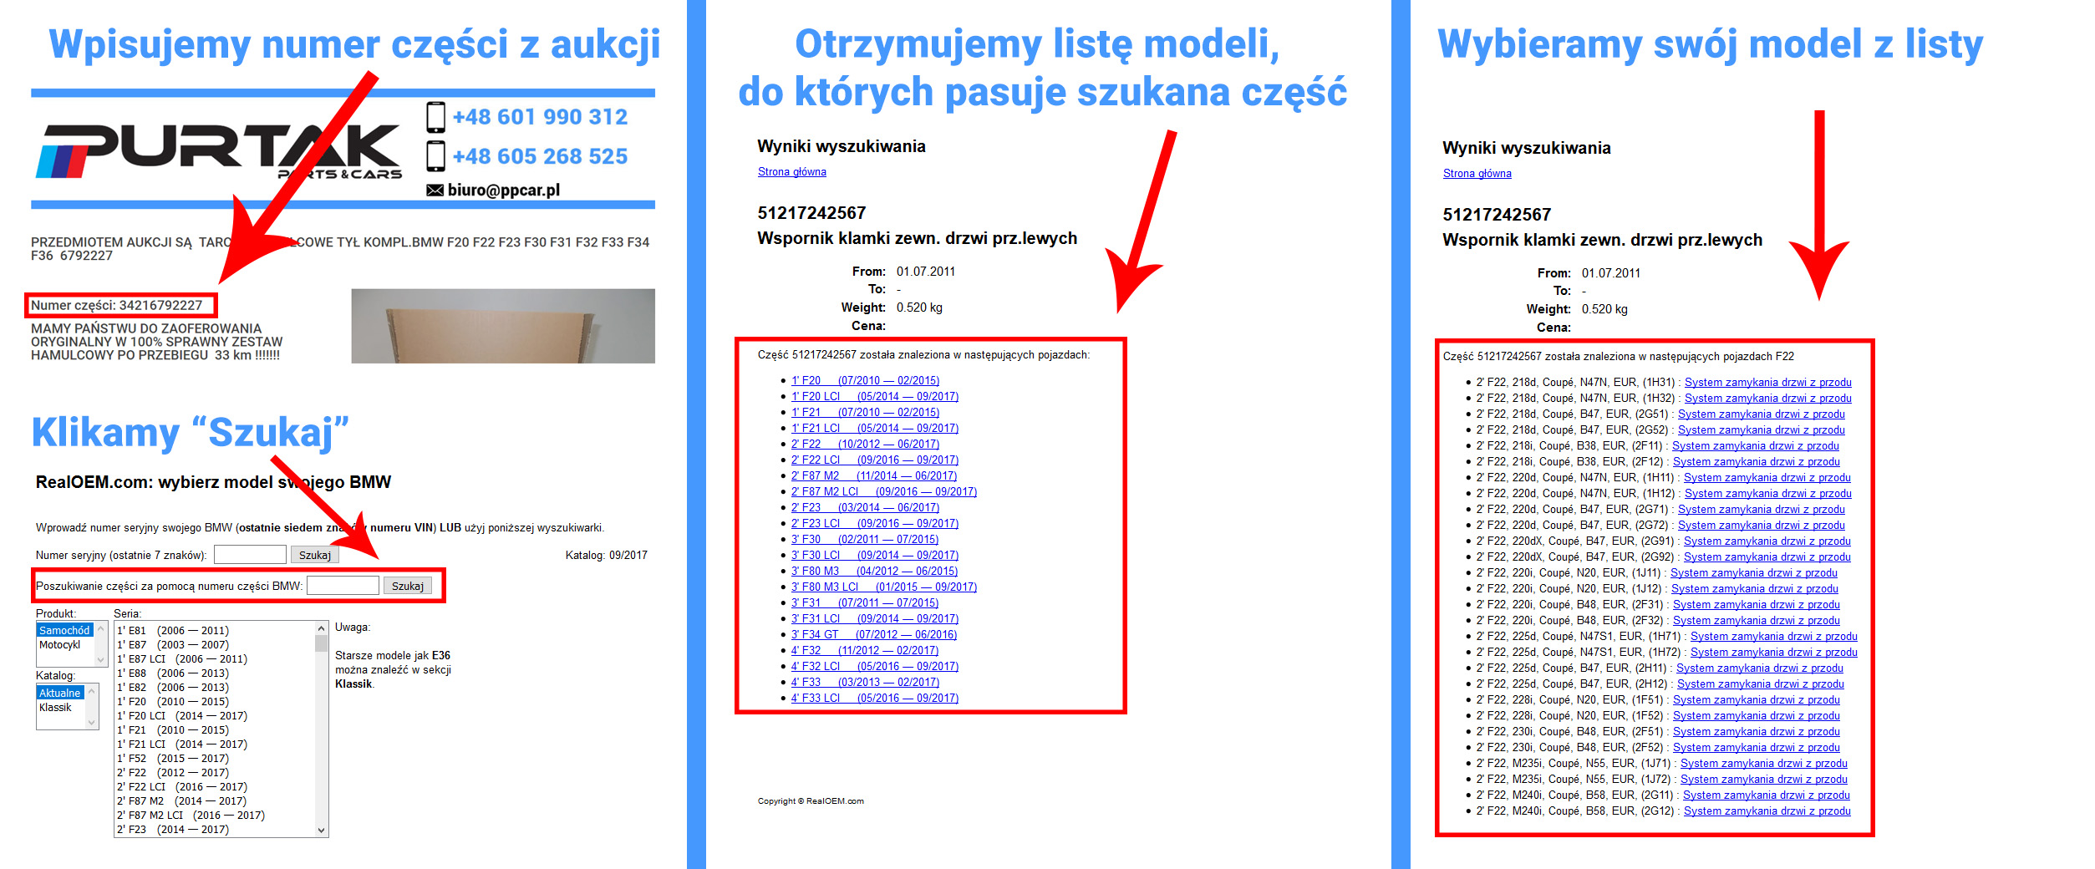
Task: Open System zamykania link for 225d B47 (2H12)
Action: pos(1761,684)
